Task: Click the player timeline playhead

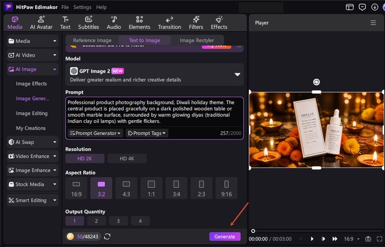Action: point(253,231)
